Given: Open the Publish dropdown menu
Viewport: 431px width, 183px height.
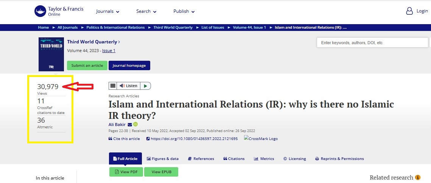Looking at the screenshot, I should tap(184, 11).
